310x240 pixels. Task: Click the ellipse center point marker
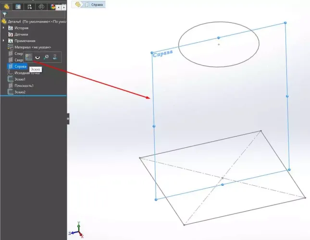219,45
